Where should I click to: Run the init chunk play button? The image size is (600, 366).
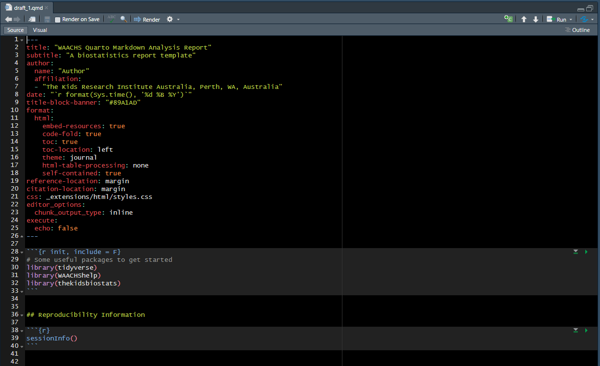coord(586,252)
